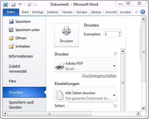Click the Exemplare copies number field
This screenshot has height=119, width=149.
(x=111, y=34)
